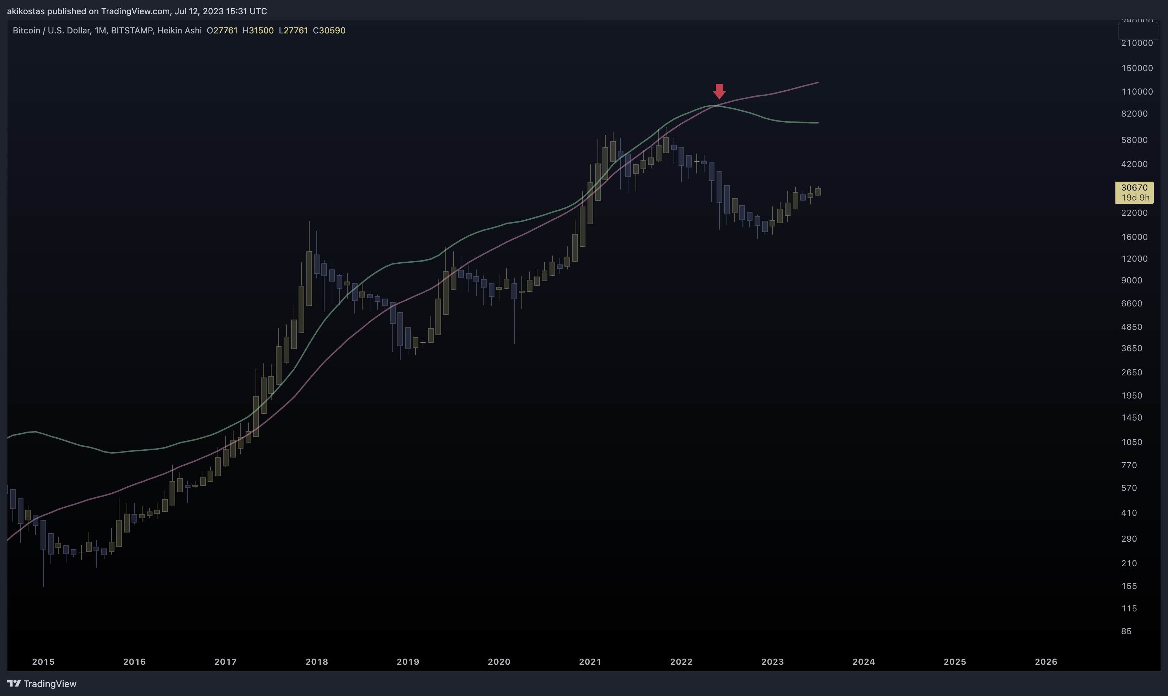Click the 155 price axis label
This screenshot has width=1168, height=696.
tap(1129, 586)
